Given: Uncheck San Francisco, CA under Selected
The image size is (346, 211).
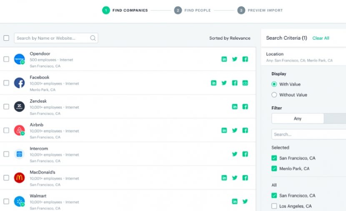Looking at the screenshot, I should 274,158.
